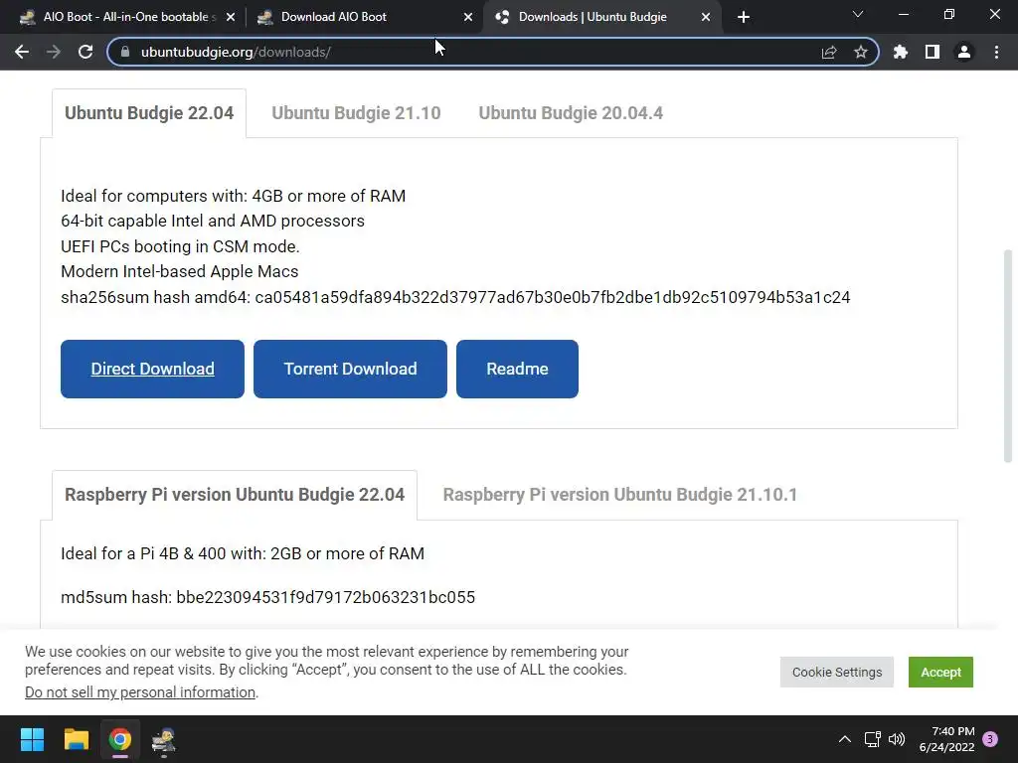Accept all cookies
Viewport: 1018px width, 763px height.
(x=940, y=673)
